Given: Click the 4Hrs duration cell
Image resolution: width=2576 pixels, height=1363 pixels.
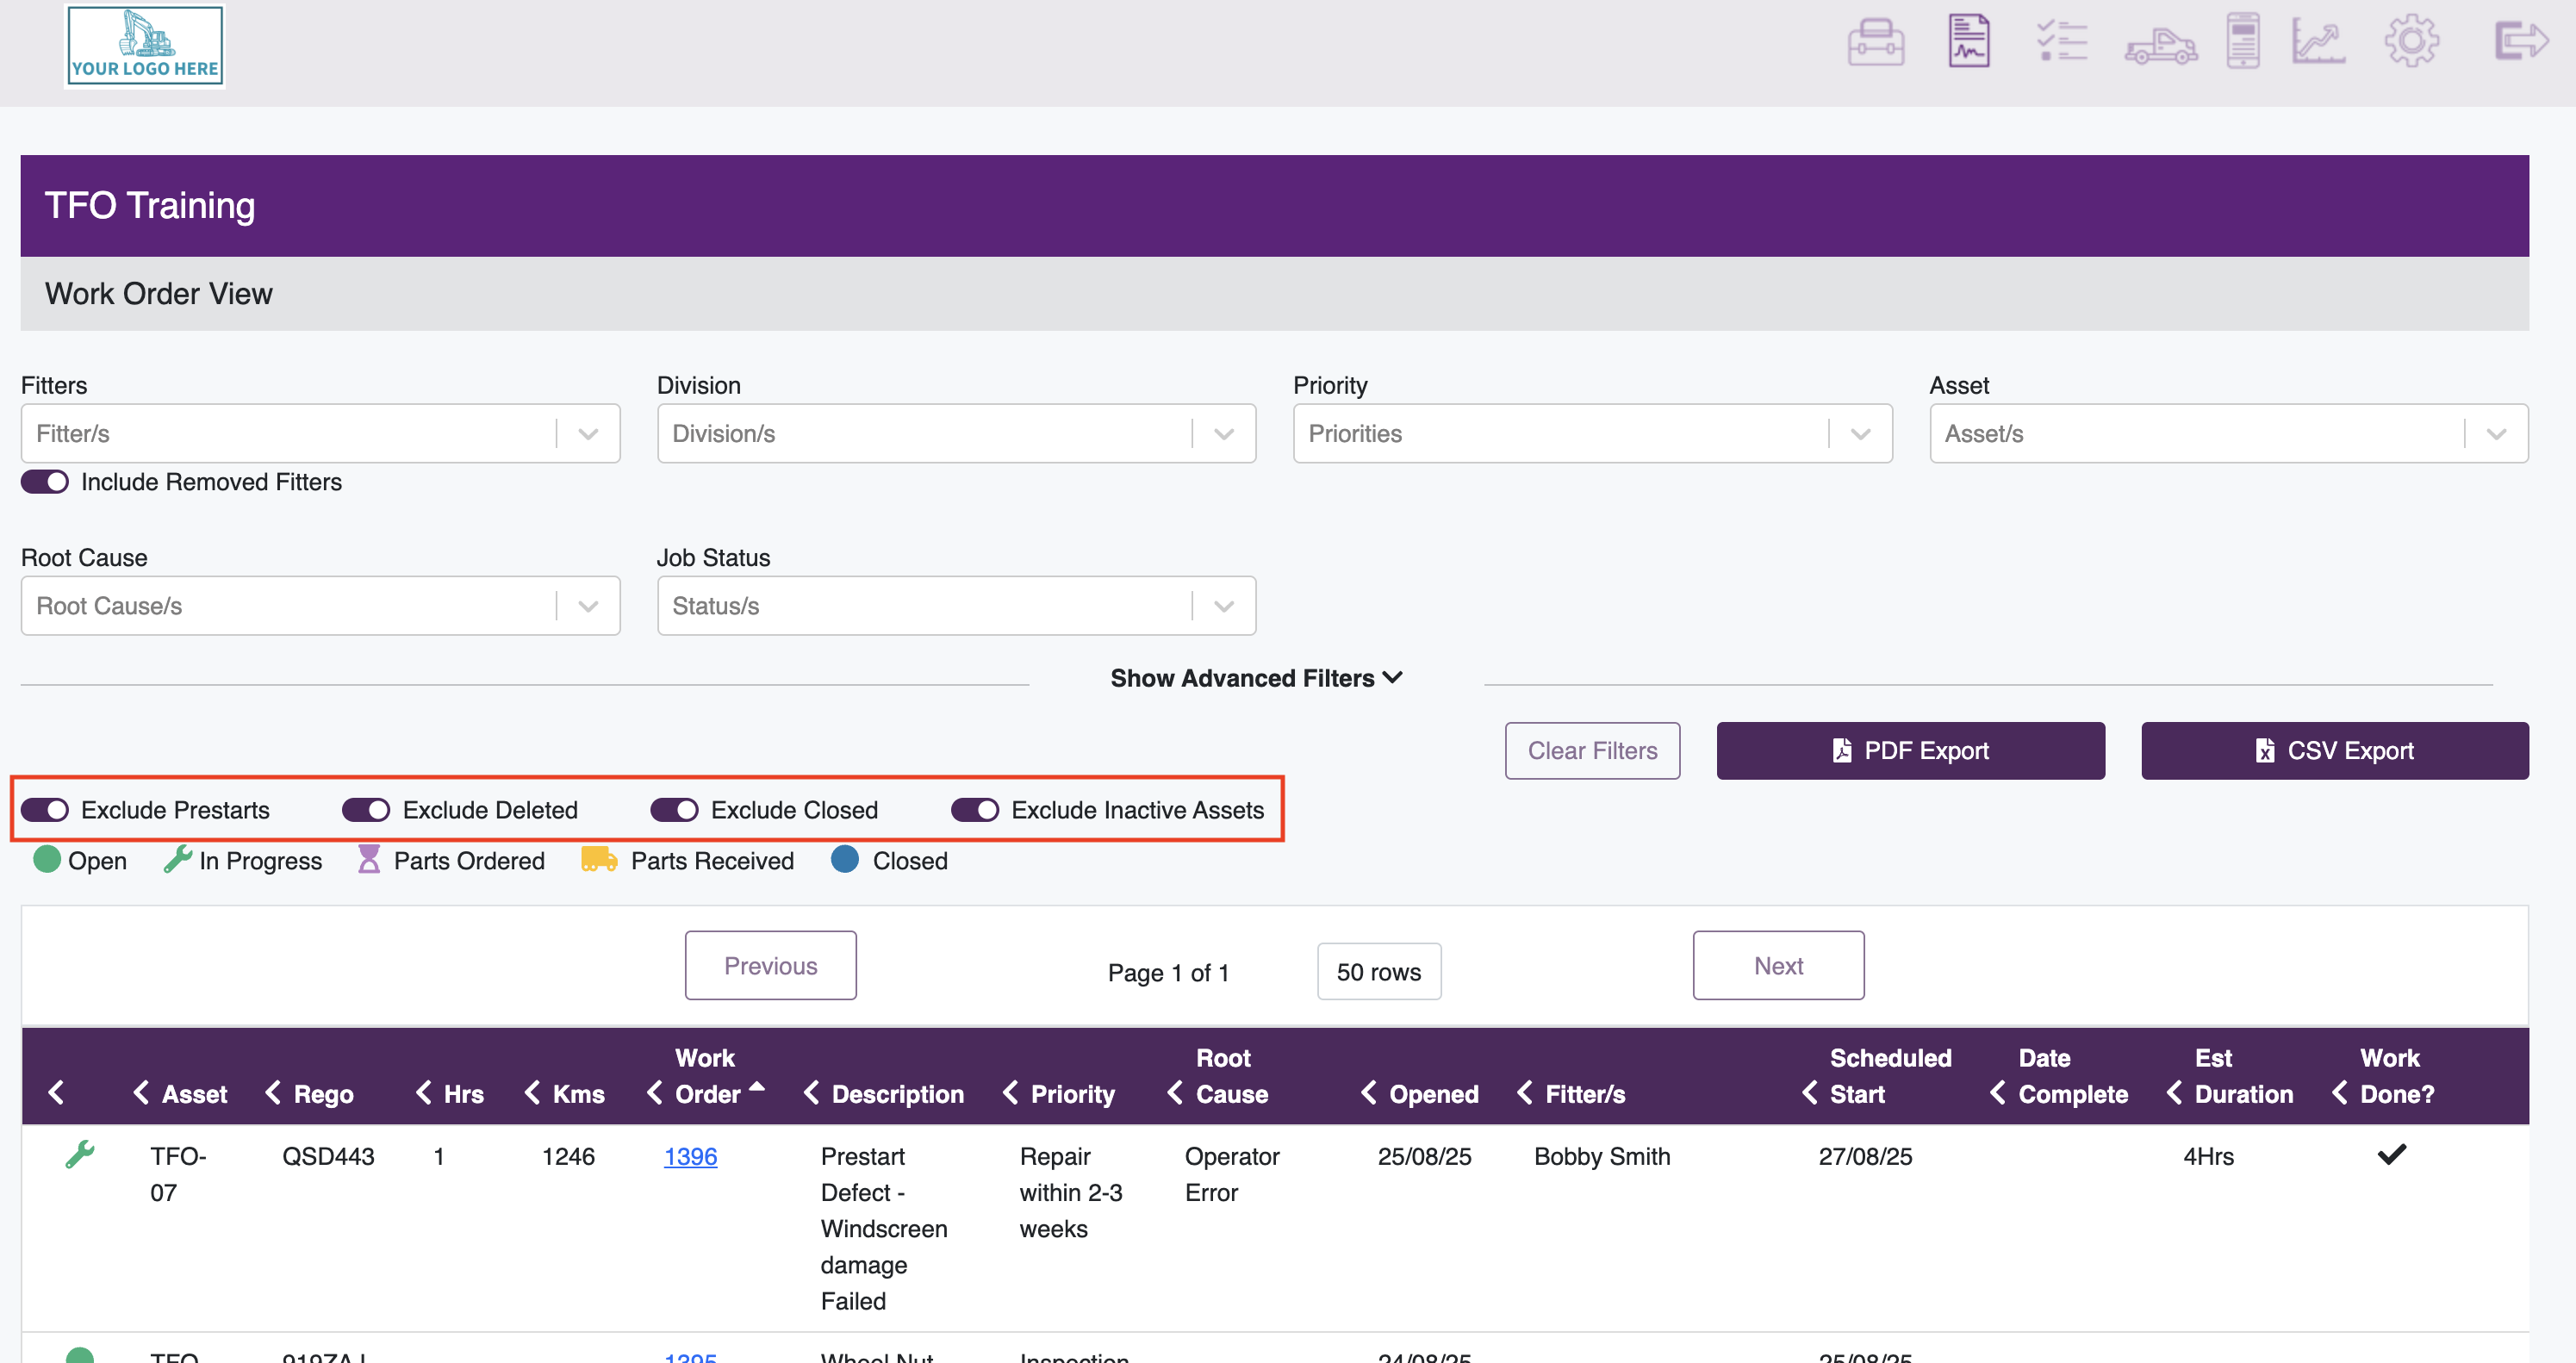Looking at the screenshot, I should [x=2208, y=1156].
